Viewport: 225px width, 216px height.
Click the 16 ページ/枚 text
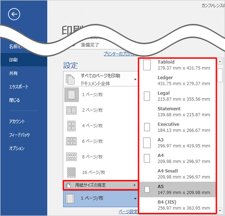94,172
